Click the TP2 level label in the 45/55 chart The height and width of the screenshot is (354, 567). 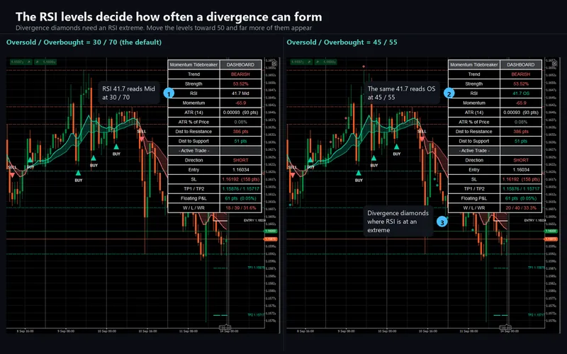click(x=537, y=315)
